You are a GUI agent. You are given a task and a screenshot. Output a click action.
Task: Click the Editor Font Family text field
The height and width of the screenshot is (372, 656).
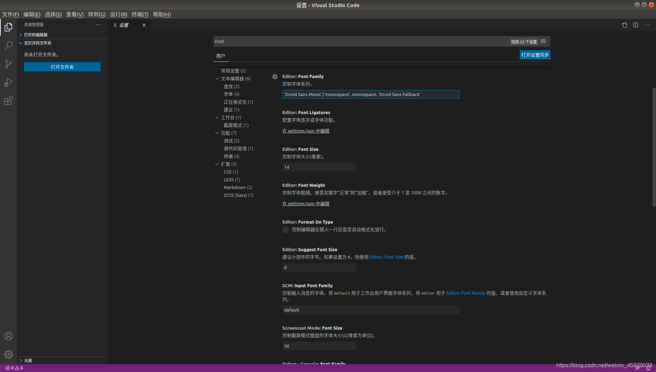371,94
